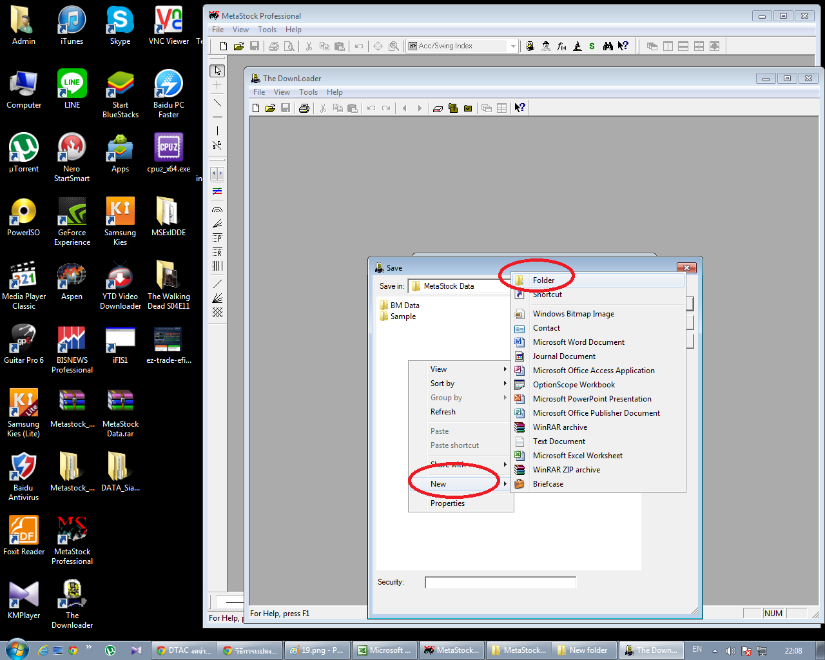
Task: Click Open folder icon in DownLoader toolbar
Action: click(x=271, y=108)
